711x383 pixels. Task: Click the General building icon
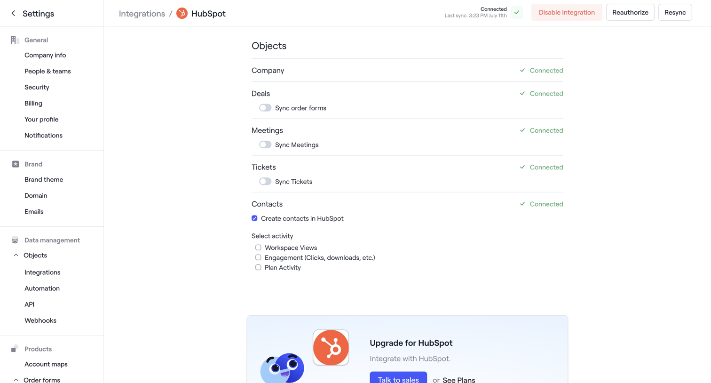click(x=15, y=40)
